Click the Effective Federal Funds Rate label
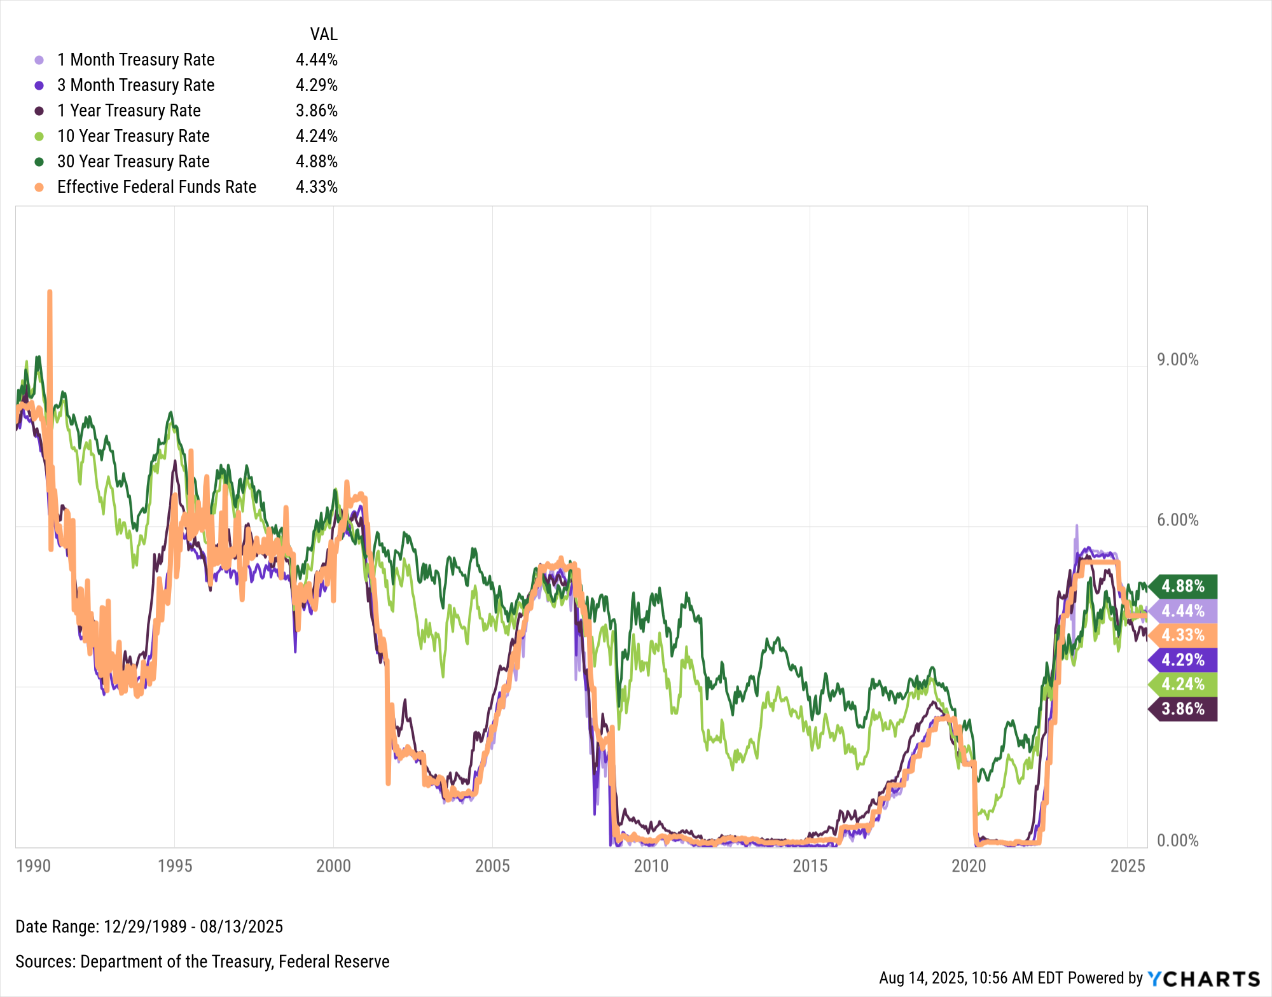Viewport: 1272px width, 997px height. (156, 187)
